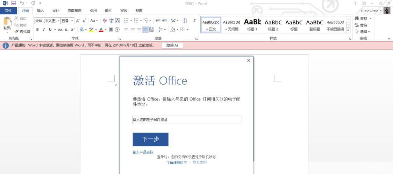Image resolution: width=393 pixels, height=174 pixels.
Task: Apply yellow text highlight color
Action: 91,30
